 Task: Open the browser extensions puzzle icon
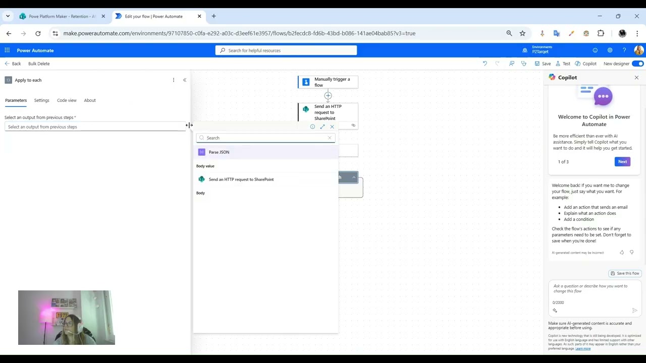pos(601,33)
